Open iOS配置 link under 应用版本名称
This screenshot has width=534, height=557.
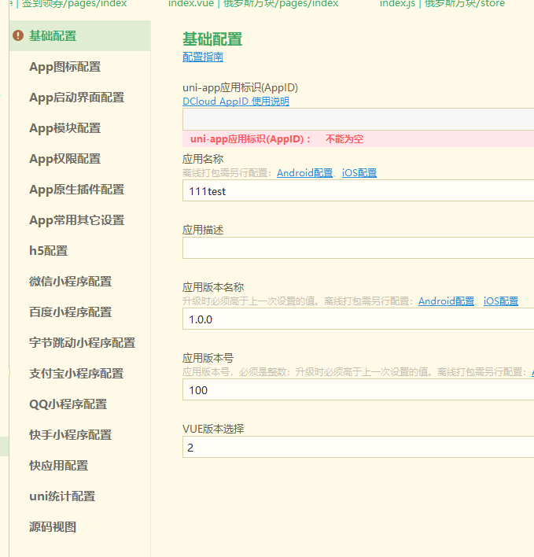pos(501,301)
